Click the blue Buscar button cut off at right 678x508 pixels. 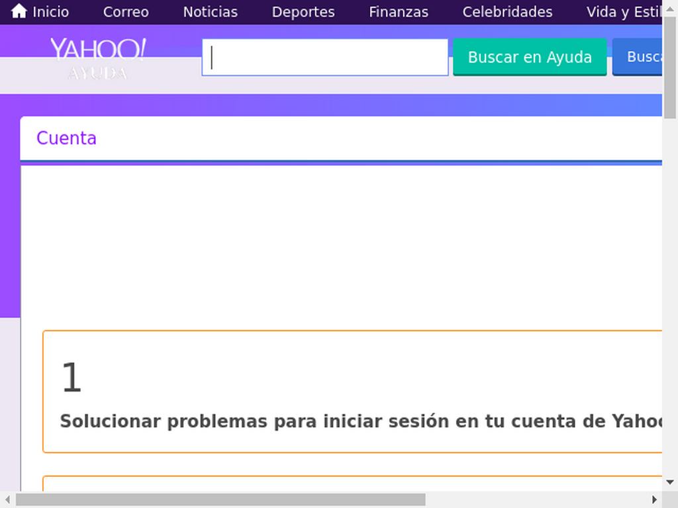[637, 57]
